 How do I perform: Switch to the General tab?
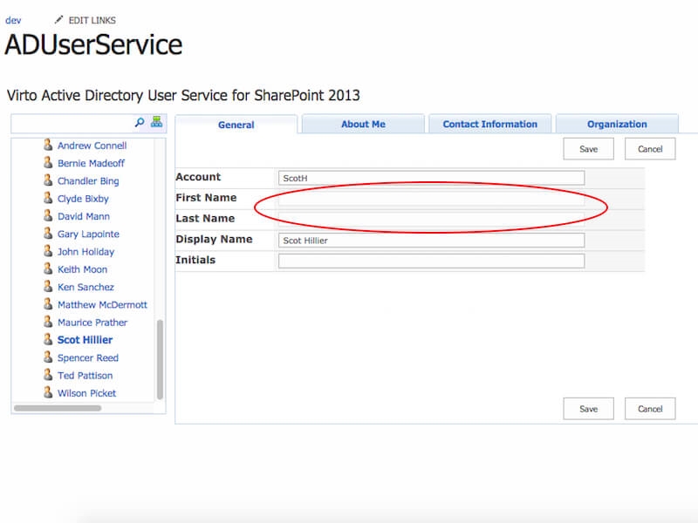[x=236, y=125]
